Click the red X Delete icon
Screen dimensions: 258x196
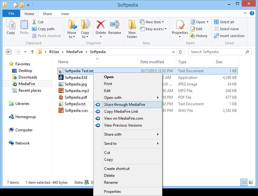pyautogui.click(x=101, y=24)
